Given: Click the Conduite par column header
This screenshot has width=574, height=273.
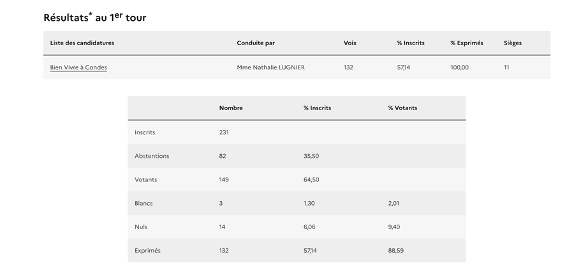Looking at the screenshot, I should pos(256,43).
